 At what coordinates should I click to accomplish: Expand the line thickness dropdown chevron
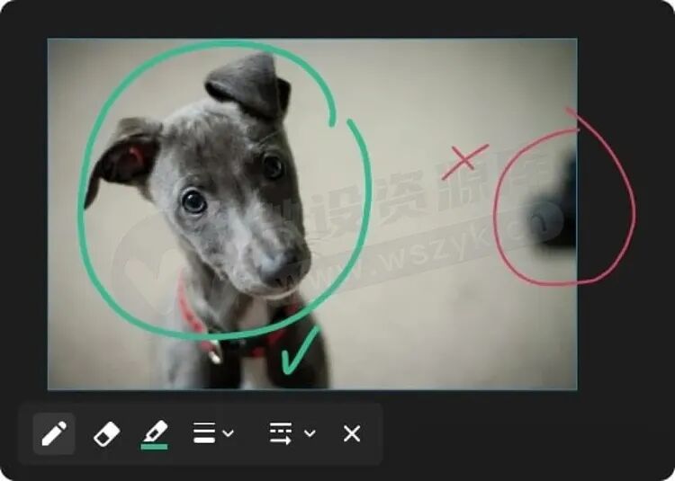pyautogui.click(x=229, y=433)
